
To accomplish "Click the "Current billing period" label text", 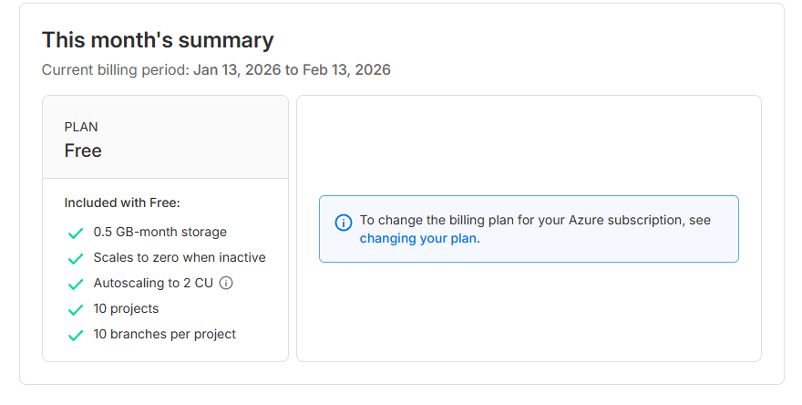I will point(116,69).
